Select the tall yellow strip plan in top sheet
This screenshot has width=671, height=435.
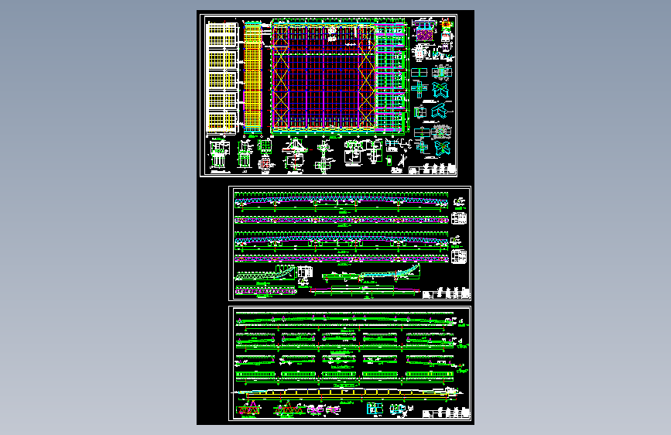[x=252, y=77]
